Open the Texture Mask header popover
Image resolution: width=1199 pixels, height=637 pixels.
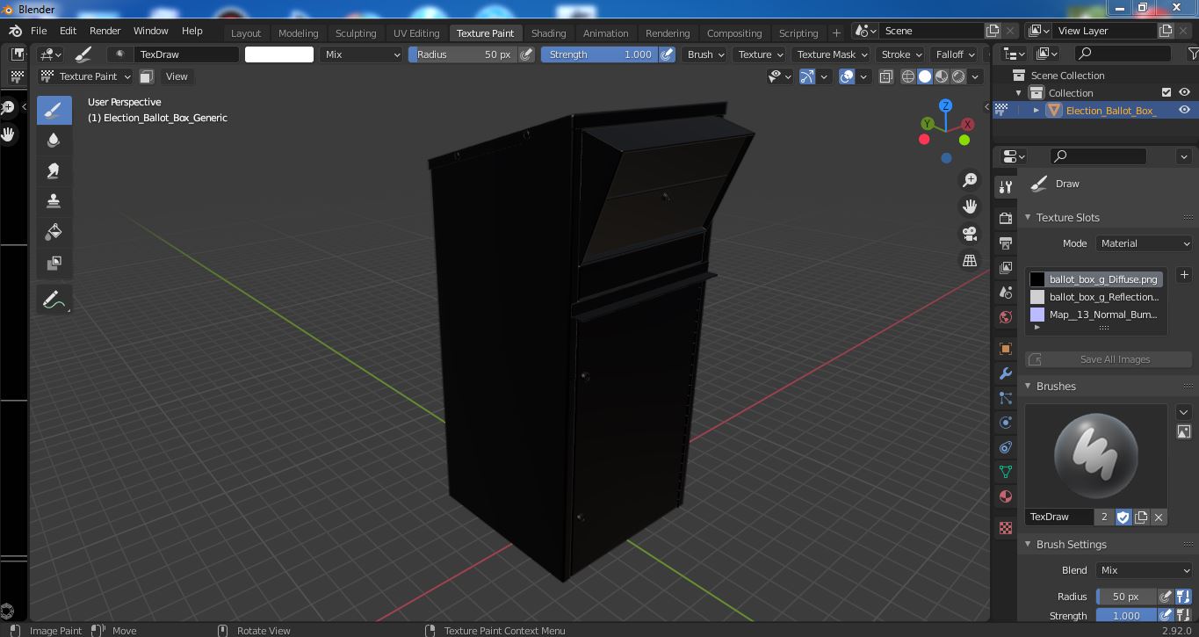(x=833, y=54)
